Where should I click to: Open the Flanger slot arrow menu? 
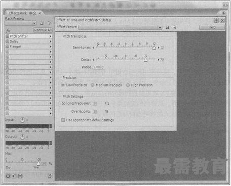tap(51, 46)
